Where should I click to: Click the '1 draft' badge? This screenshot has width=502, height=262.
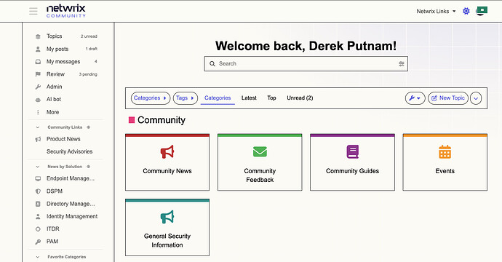[91, 49]
